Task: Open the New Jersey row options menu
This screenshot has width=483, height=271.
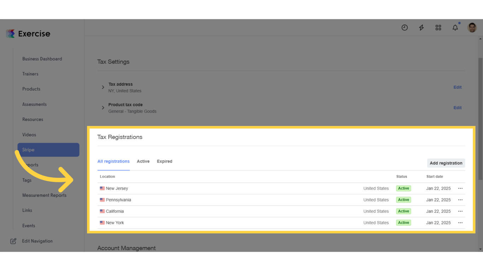Action: (460, 188)
